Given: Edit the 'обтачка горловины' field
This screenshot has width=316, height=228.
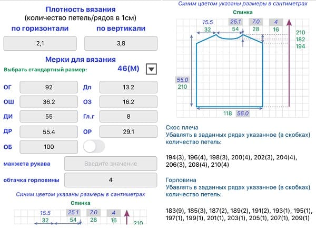Looking at the screenshot, I should click(x=111, y=180).
